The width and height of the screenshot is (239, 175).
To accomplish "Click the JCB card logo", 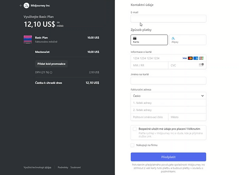I will (x=201, y=58).
